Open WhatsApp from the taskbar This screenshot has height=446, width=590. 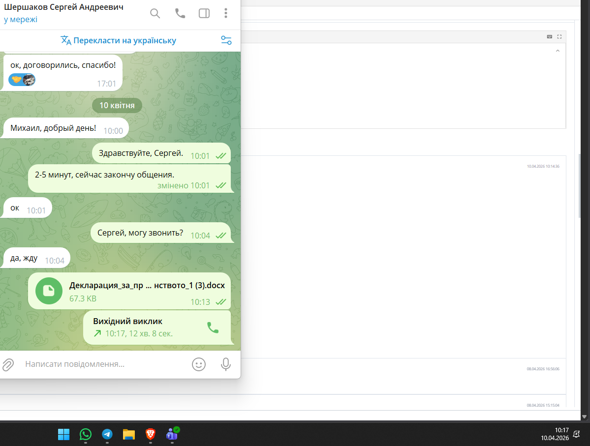tap(86, 434)
